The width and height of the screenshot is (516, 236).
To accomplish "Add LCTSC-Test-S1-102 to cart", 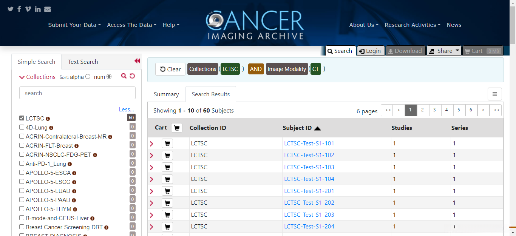I will click(167, 155).
